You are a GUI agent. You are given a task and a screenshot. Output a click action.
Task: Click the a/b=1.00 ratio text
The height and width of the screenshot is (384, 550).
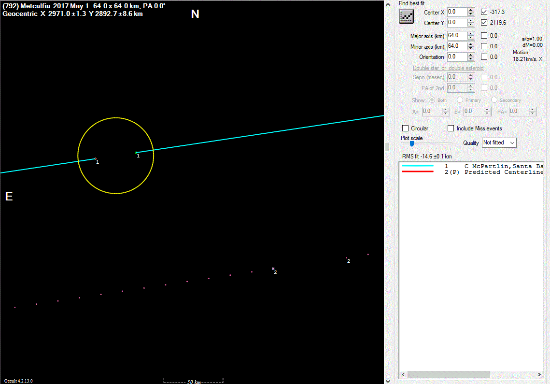coord(532,39)
